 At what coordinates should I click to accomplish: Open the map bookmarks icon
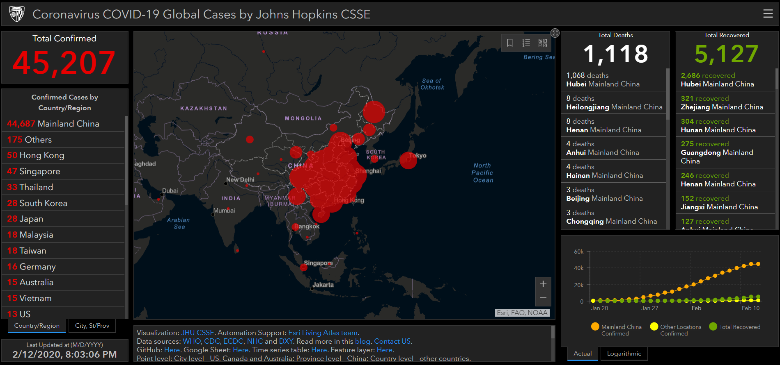click(510, 43)
